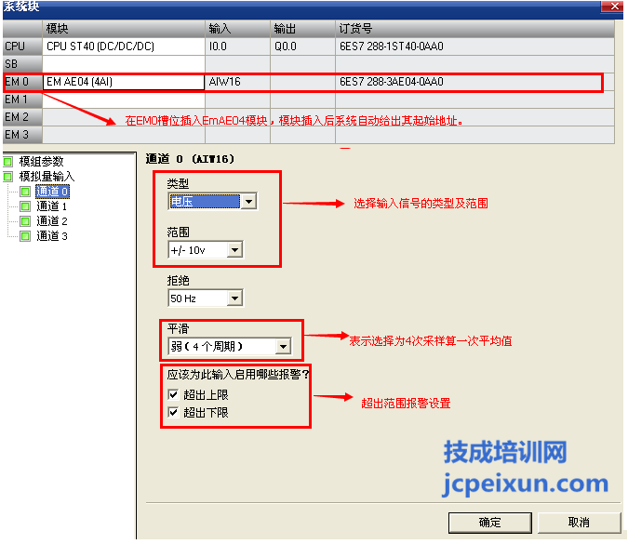Toggle the 超出下限 alarm checkbox

point(173,412)
